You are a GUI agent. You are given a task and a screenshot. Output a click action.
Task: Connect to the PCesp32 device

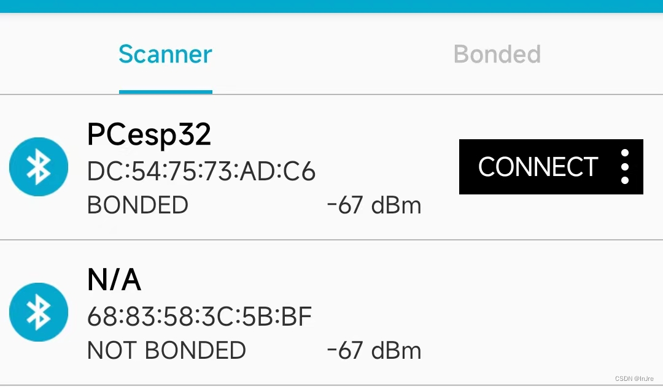pyautogui.click(x=538, y=167)
